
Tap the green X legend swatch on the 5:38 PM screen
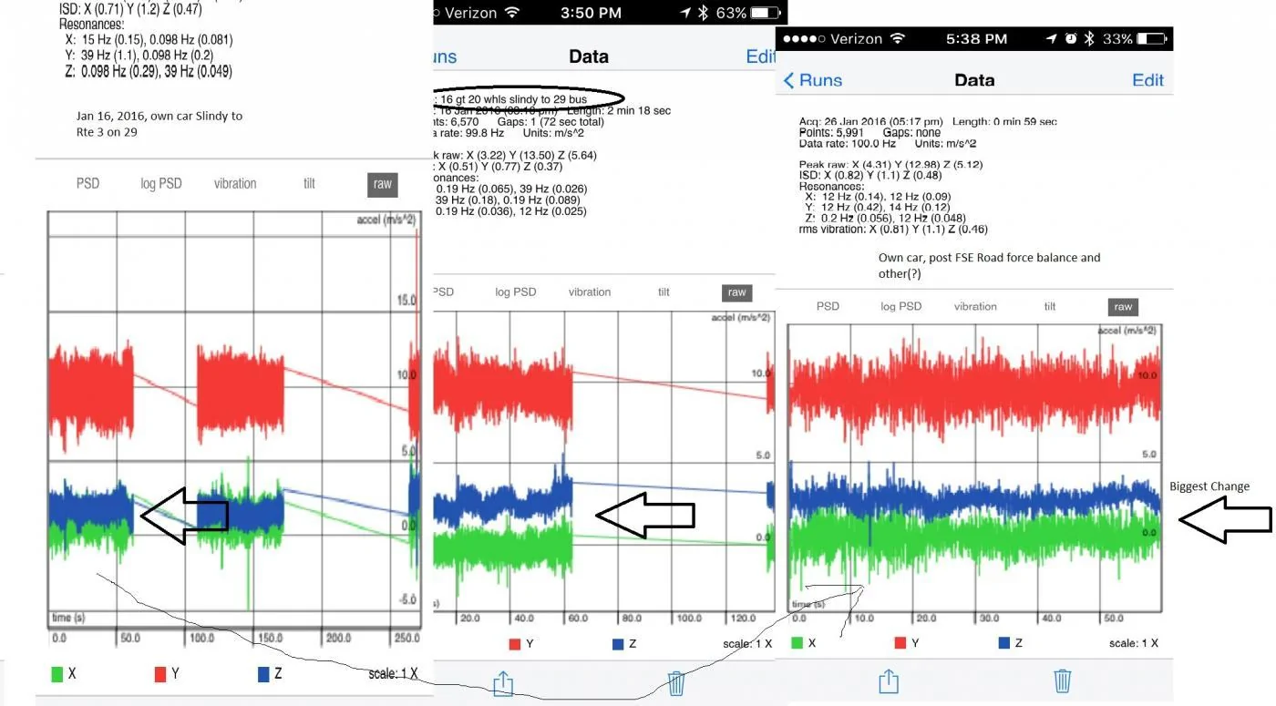[797, 642]
